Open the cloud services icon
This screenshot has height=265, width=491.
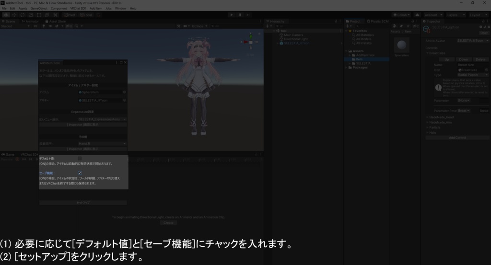[x=417, y=15]
